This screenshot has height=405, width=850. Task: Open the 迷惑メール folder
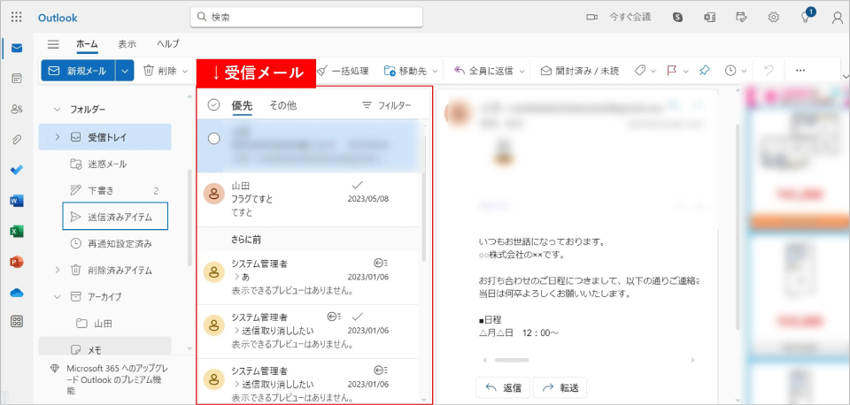(x=104, y=164)
